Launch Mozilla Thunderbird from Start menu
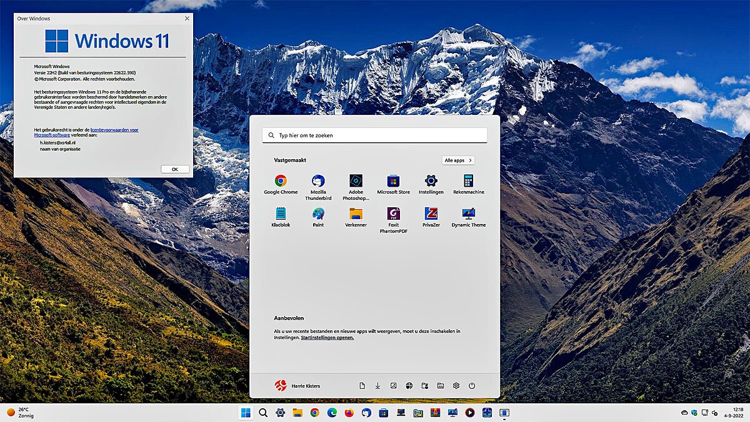The height and width of the screenshot is (422, 750). click(x=318, y=187)
